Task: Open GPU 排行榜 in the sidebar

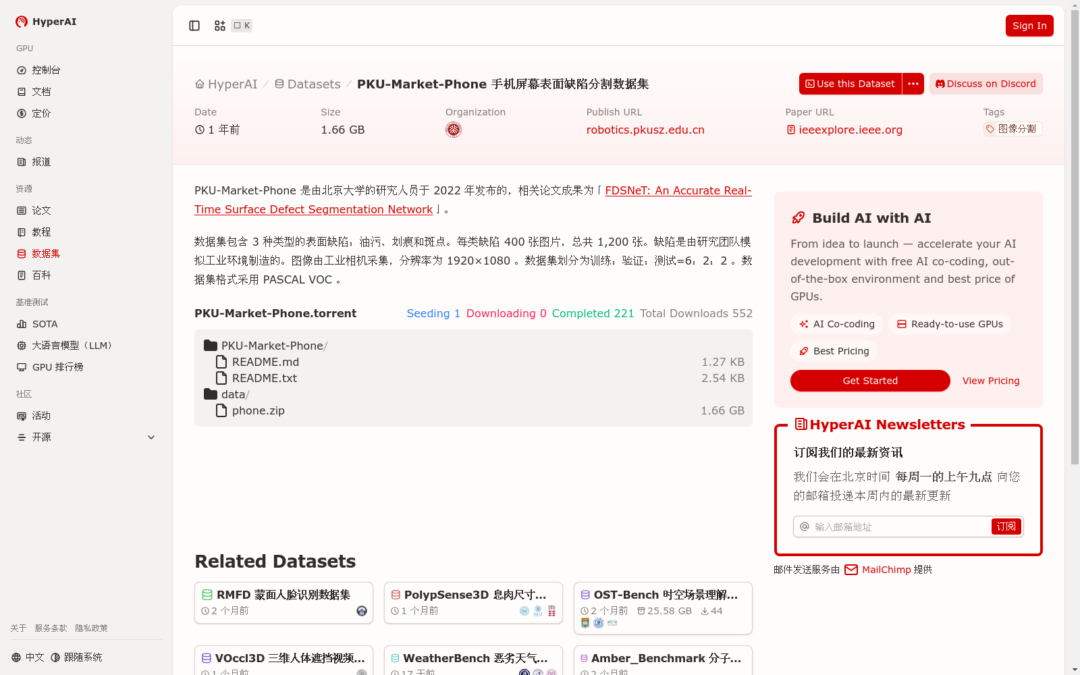Action: (86, 367)
